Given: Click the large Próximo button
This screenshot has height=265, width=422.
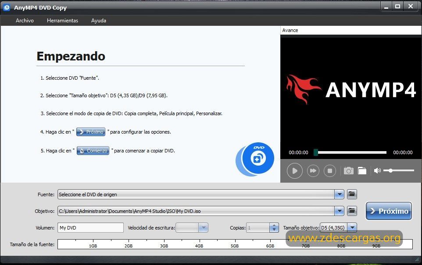Looking at the screenshot, I should [389, 211].
